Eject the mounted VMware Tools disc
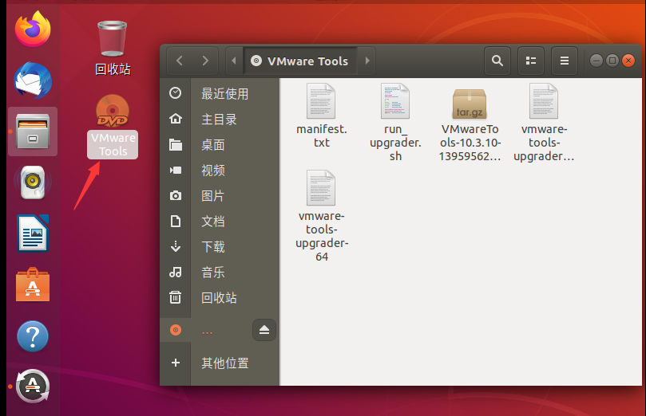Screen dimensions: 646x416 tap(264, 330)
